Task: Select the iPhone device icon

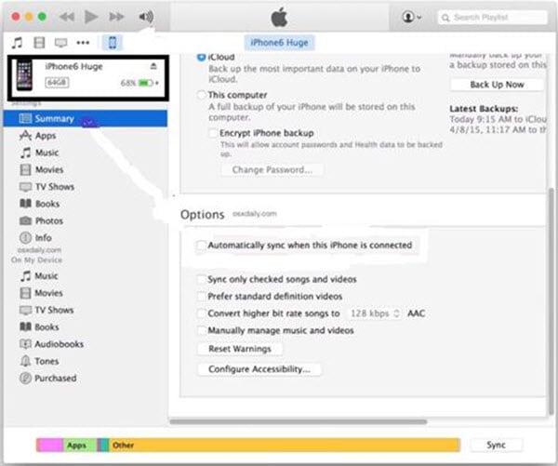Action: point(113,43)
